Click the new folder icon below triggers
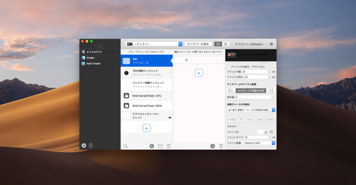Image resolution: width=356 pixels, height=185 pixels. 160,146
